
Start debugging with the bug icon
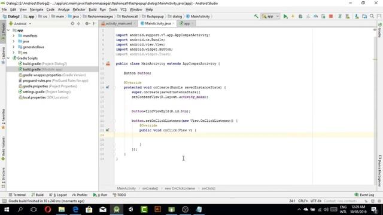coord(300,16)
